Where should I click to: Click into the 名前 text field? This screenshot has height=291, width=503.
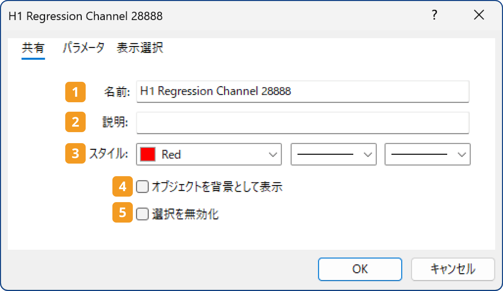pos(303,92)
